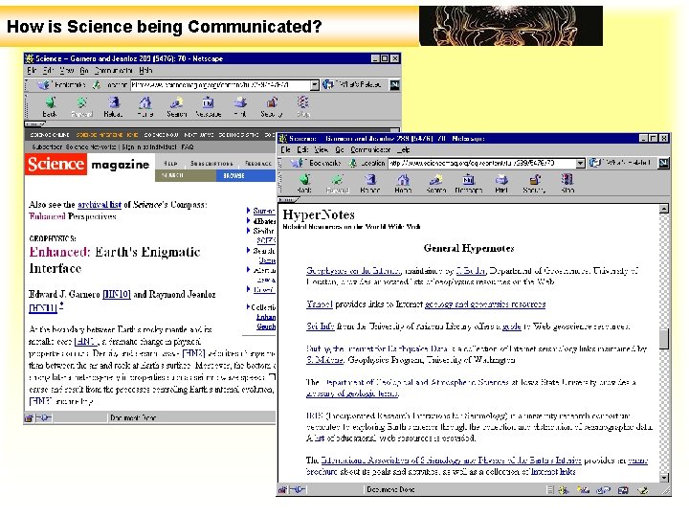
Task: Click the HN11 link below authors
Action: (43, 307)
